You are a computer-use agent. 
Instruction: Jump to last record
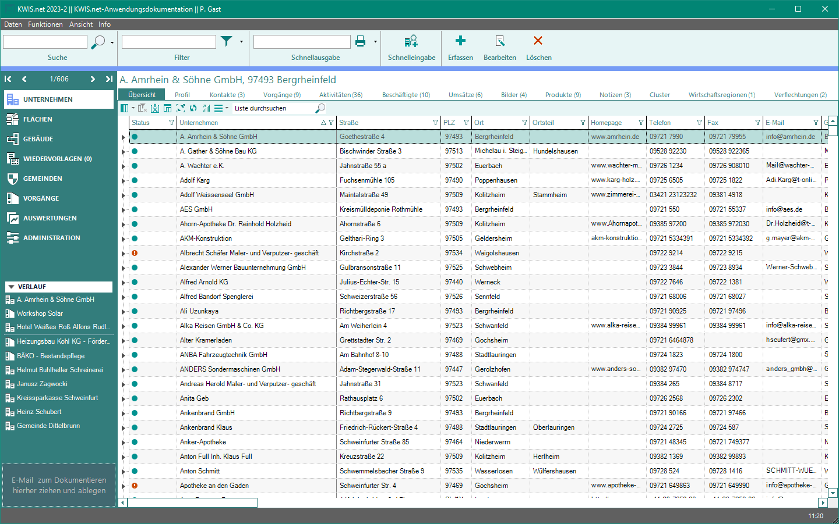[x=109, y=79]
